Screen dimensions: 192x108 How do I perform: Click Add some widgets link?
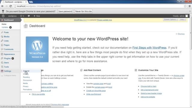(148, 97)
